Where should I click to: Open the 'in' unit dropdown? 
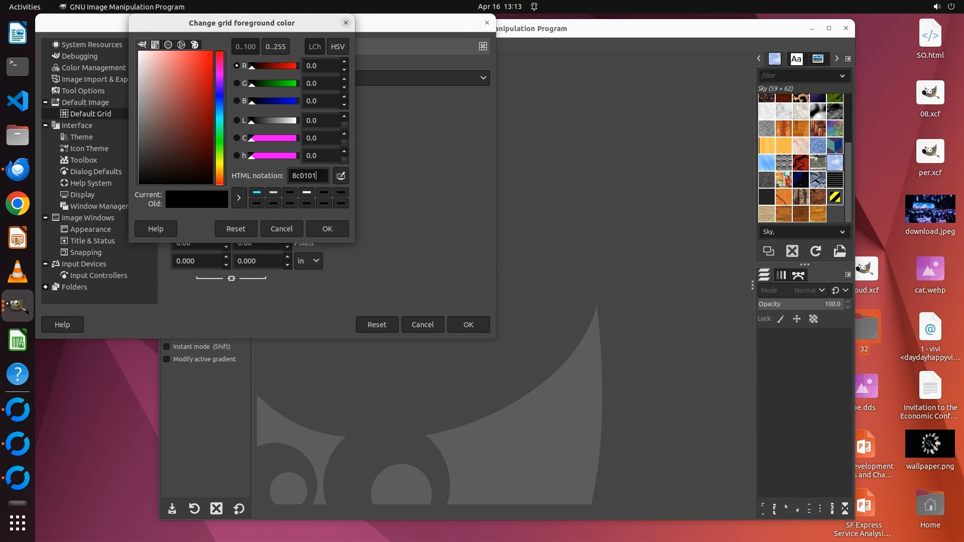308,261
